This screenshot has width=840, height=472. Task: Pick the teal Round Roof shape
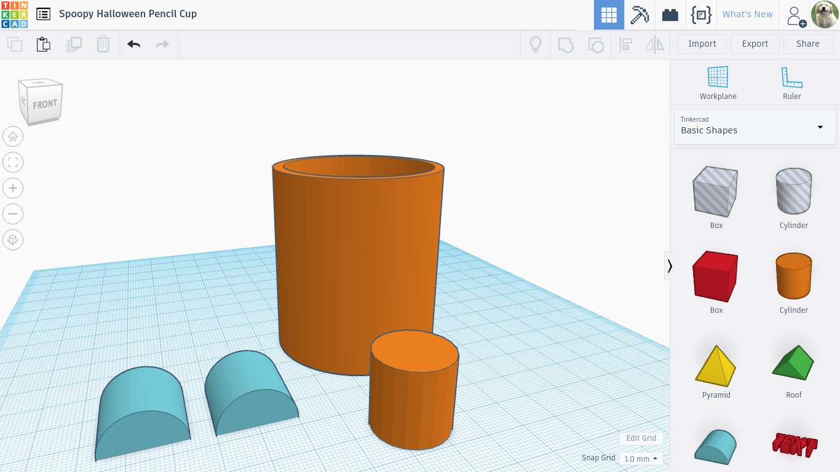716,447
